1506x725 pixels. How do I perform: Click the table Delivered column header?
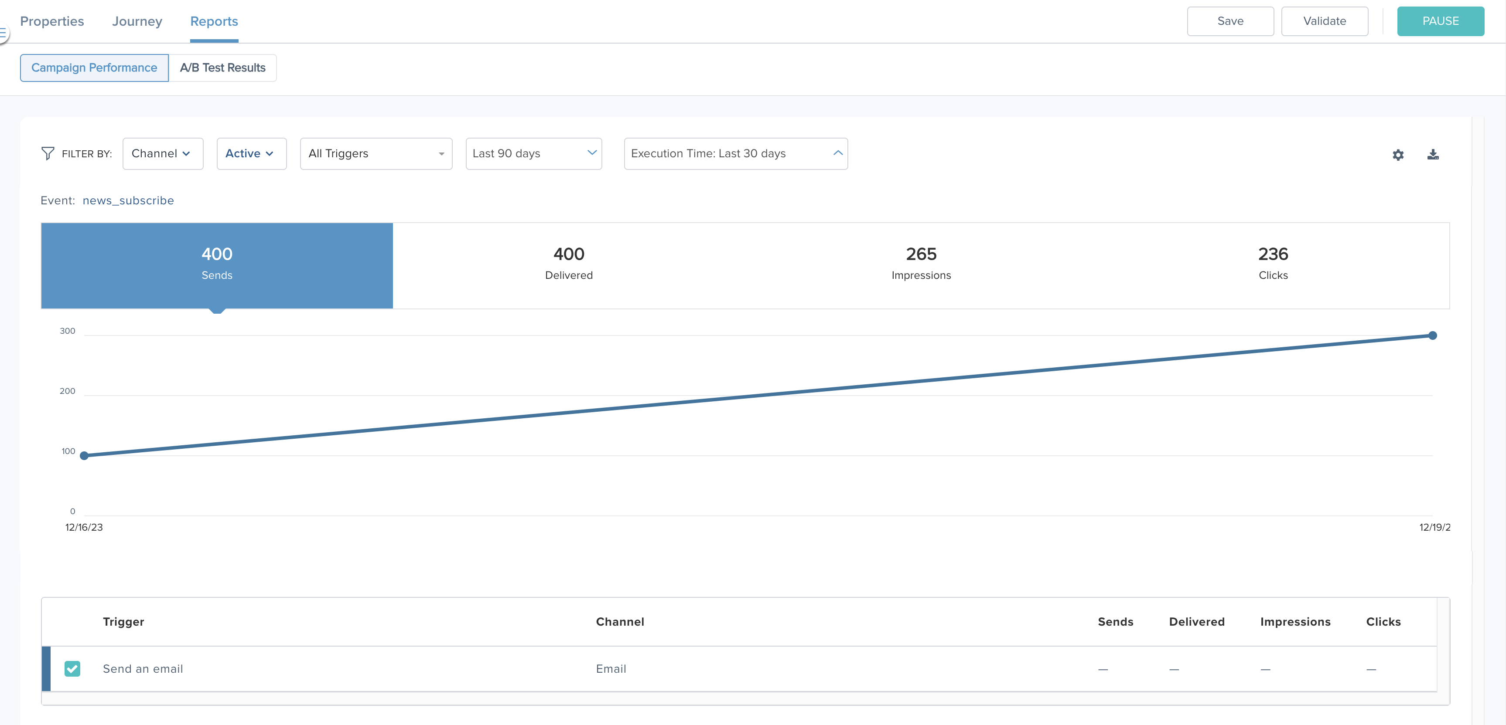click(1197, 622)
